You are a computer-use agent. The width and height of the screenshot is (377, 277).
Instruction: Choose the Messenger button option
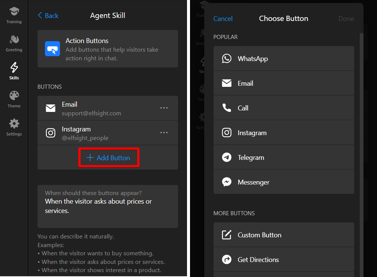coord(284,182)
